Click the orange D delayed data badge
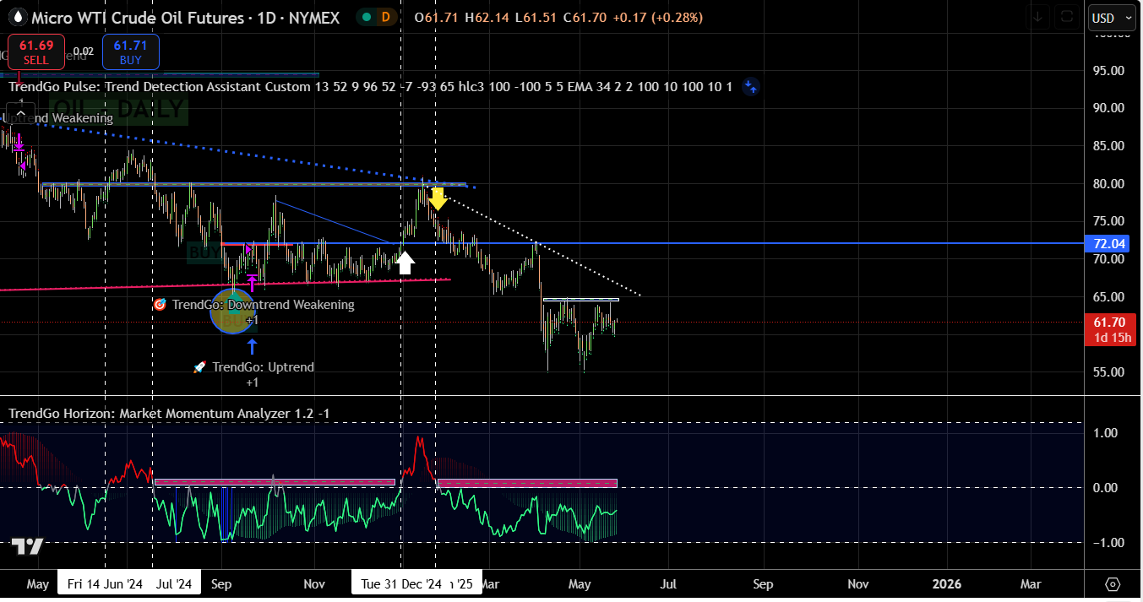The image size is (1143, 602). pyautogui.click(x=387, y=17)
